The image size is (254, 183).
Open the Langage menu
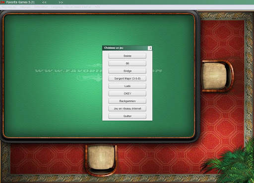[x=57, y=7]
